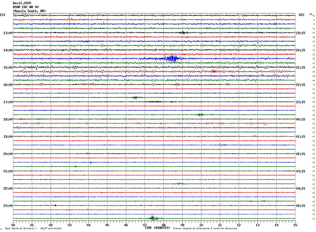Click the Each Vertical Division 28.57 microvolts note
Viewport: 316px width, 232px height.
coord(33,229)
